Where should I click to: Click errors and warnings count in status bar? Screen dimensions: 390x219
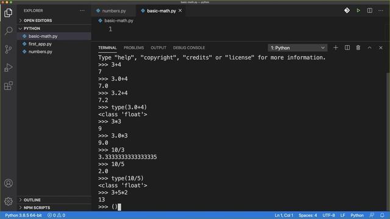57,215
